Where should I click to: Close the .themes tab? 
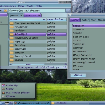tap(39, 15)
